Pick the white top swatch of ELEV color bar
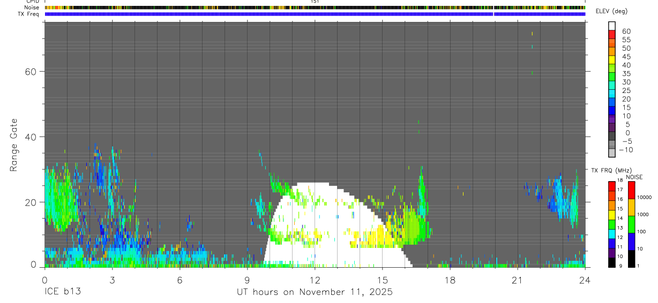 (612, 26)
